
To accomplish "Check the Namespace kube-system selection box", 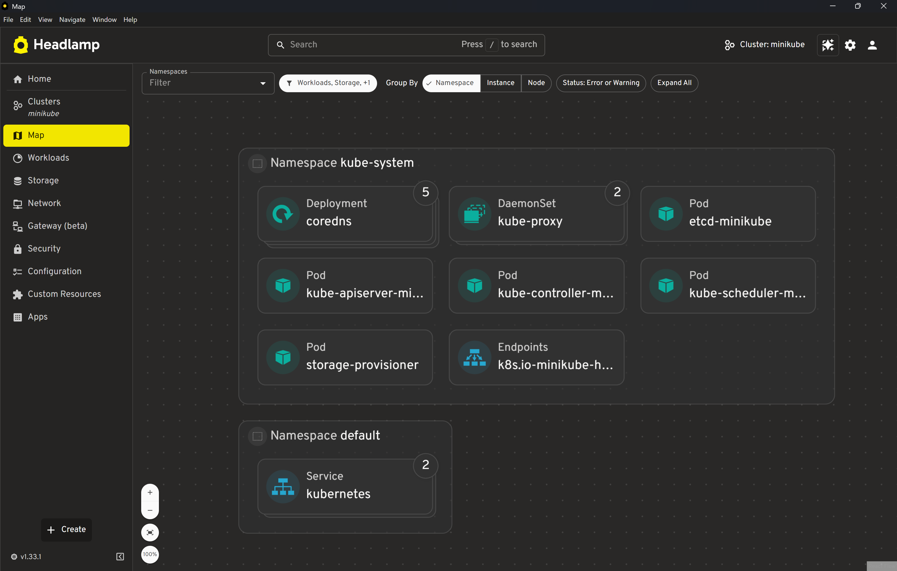I will pyautogui.click(x=257, y=163).
